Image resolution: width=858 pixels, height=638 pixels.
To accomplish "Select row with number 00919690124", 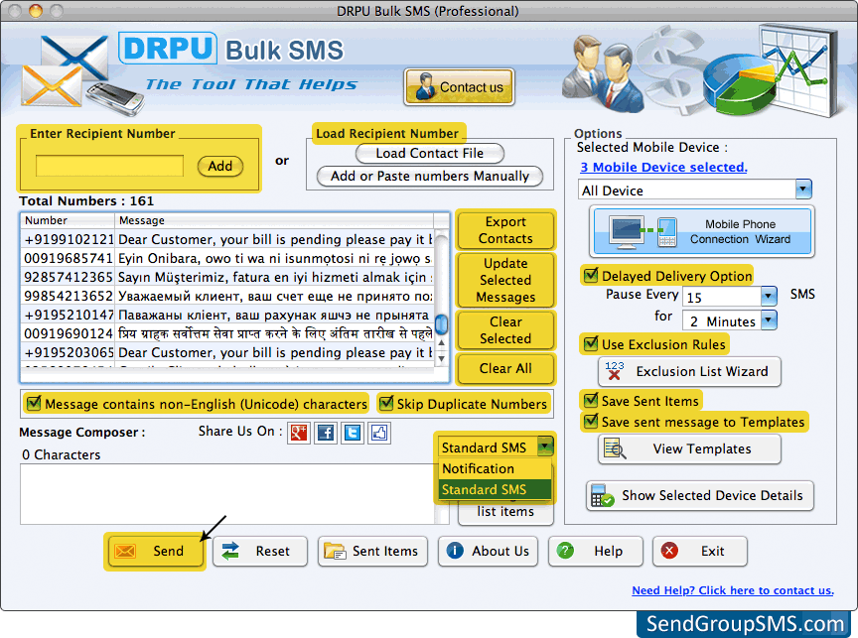I will [x=227, y=333].
